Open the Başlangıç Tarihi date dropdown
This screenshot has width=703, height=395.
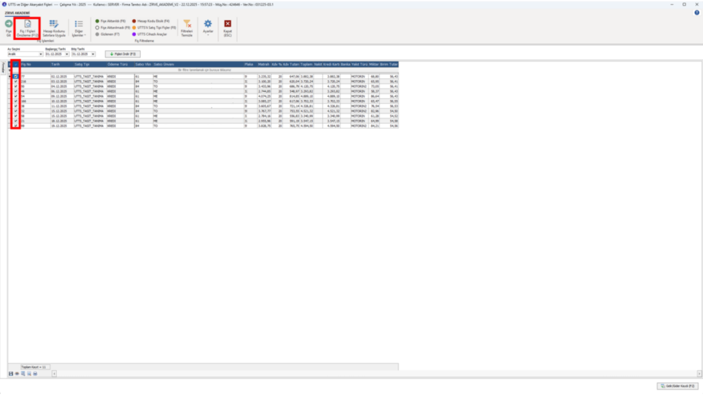(67, 54)
